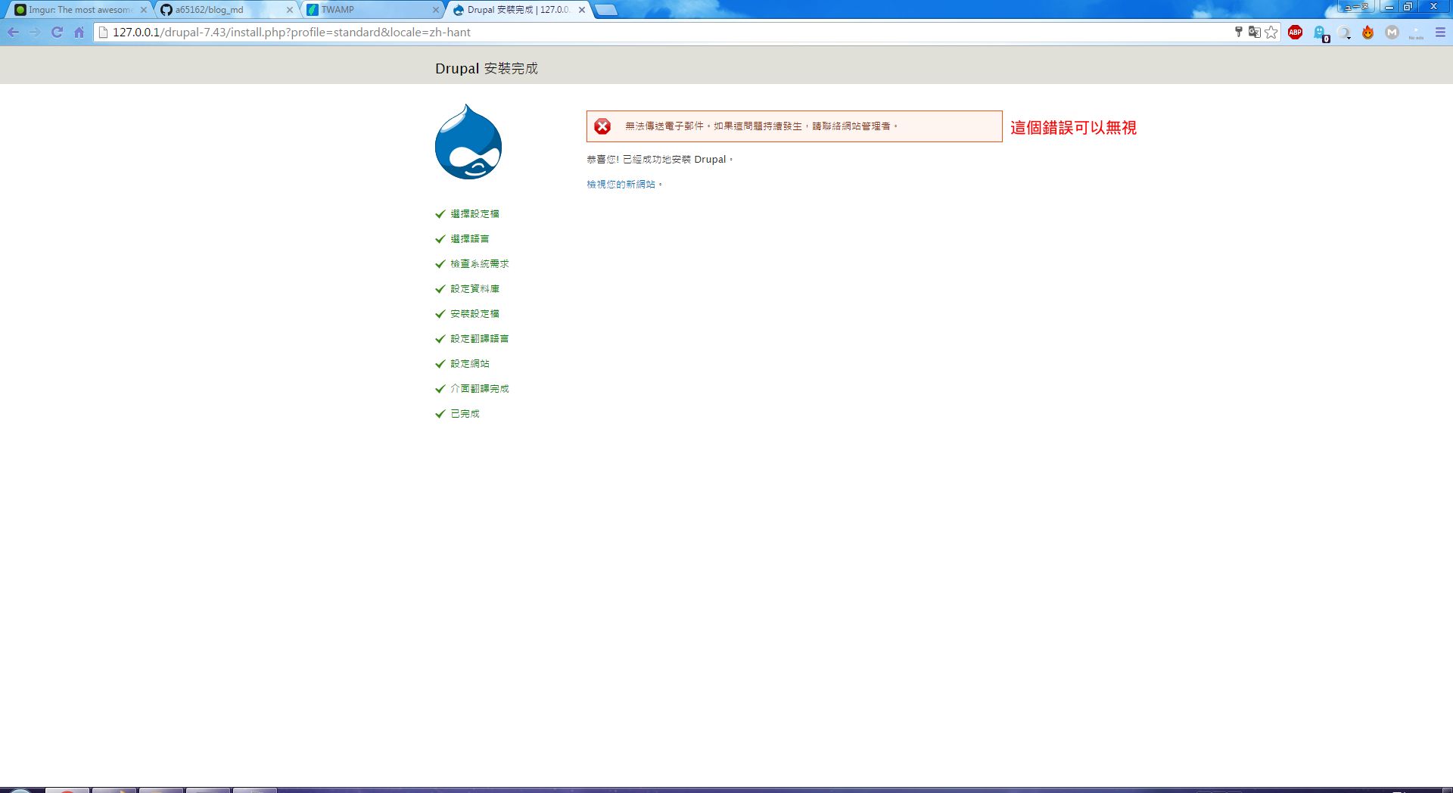Screen dimensions: 1453x793
Task: Close the a65162/blog_md tab
Action: click(x=290, y=10)
